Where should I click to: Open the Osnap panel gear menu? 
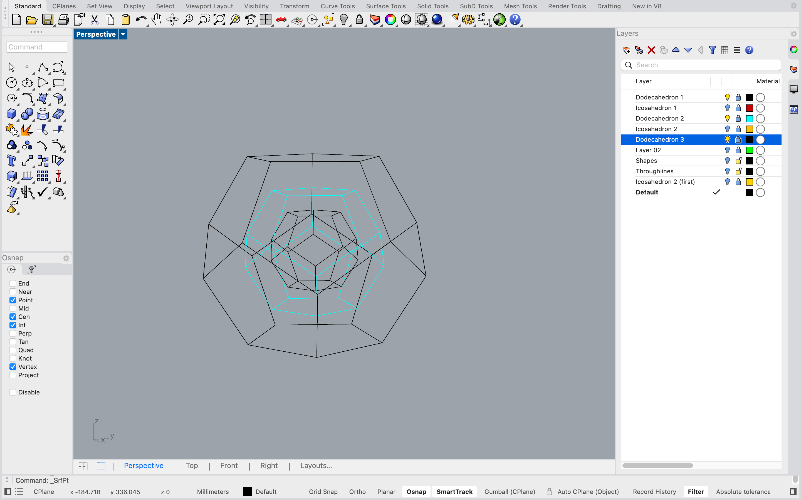coord(66,258)
